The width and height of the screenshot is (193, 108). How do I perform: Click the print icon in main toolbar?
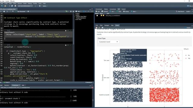coord(15,6)
